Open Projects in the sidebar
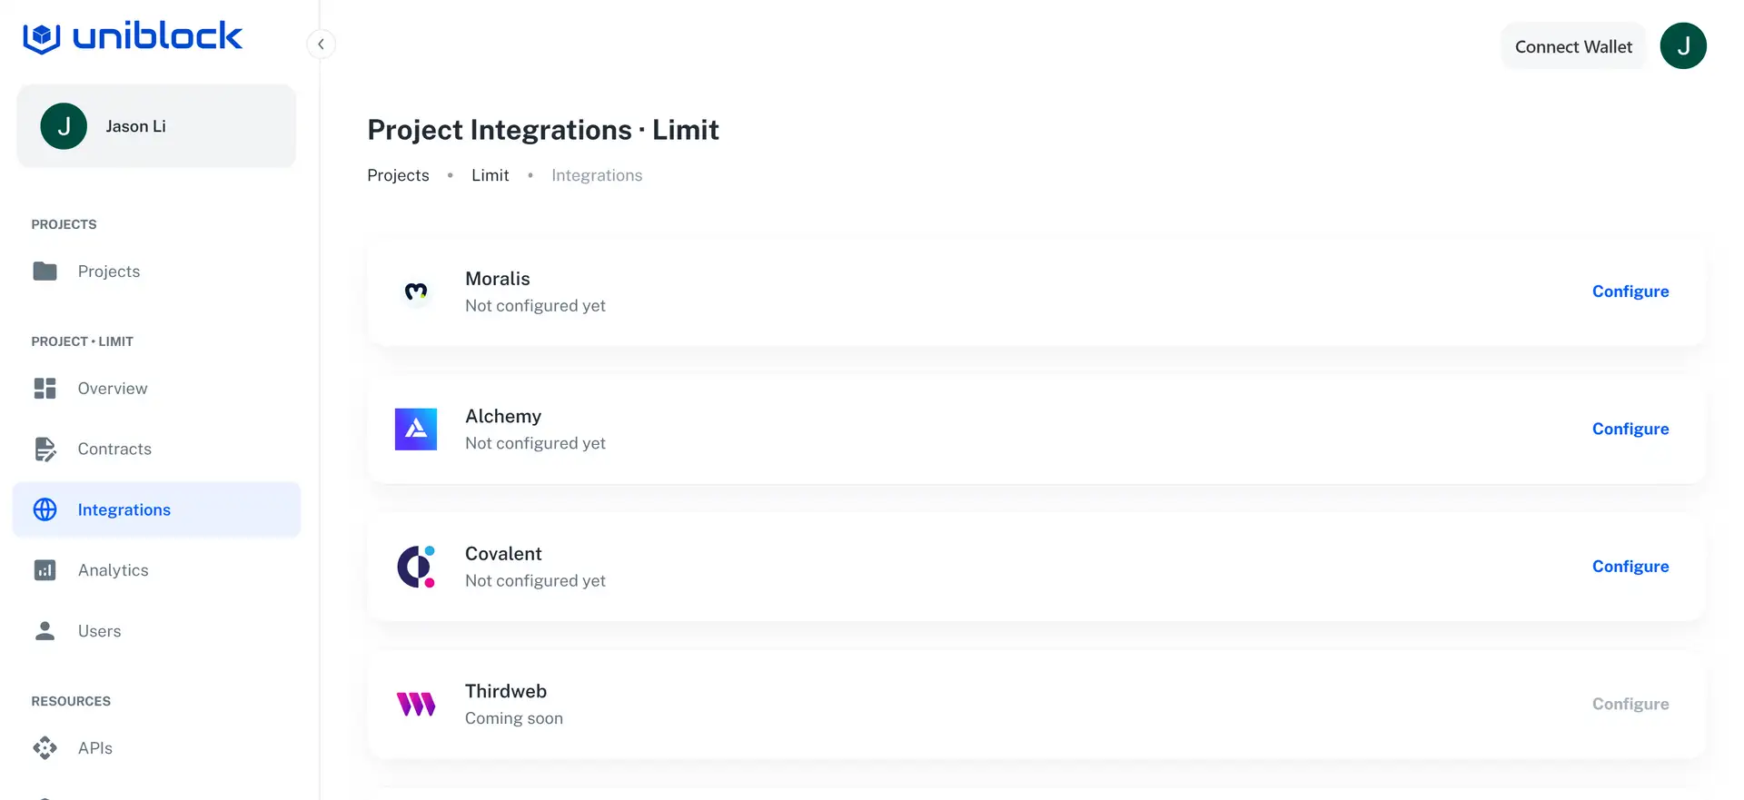The width and height of the screenshot is (1744, 800). pyautogui.click(x=108, y=272)
